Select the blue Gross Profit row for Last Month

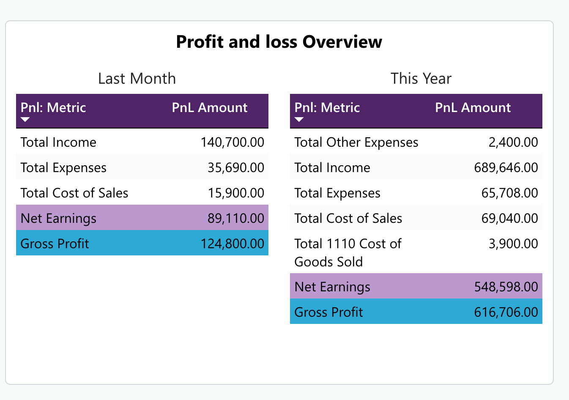142,243
